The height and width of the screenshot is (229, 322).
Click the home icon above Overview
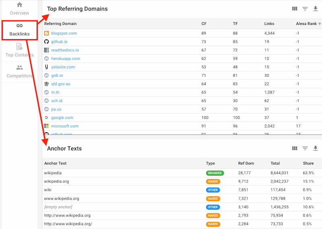tap(19, 4)
